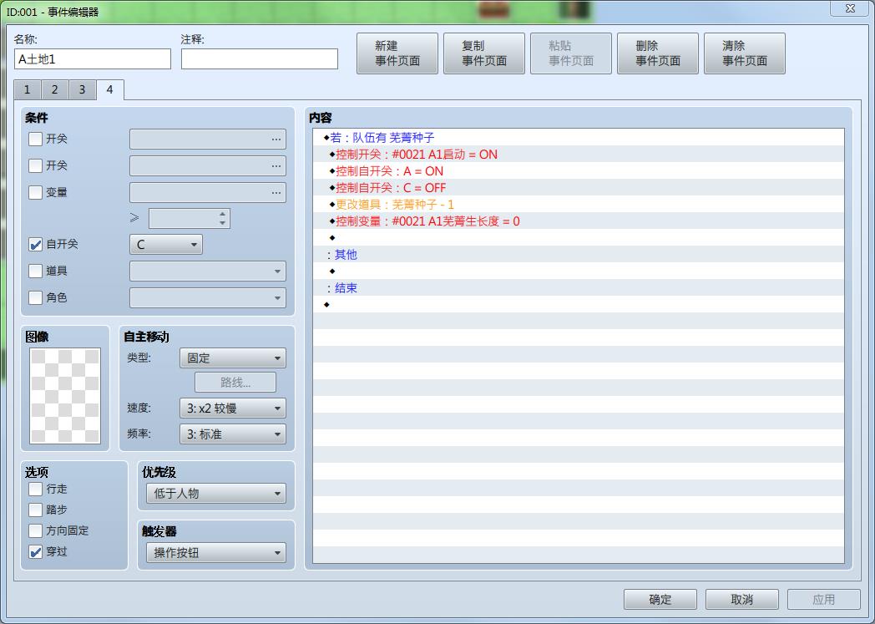
Task: Uncheck the 穿过 option
Action: point(35,552)
